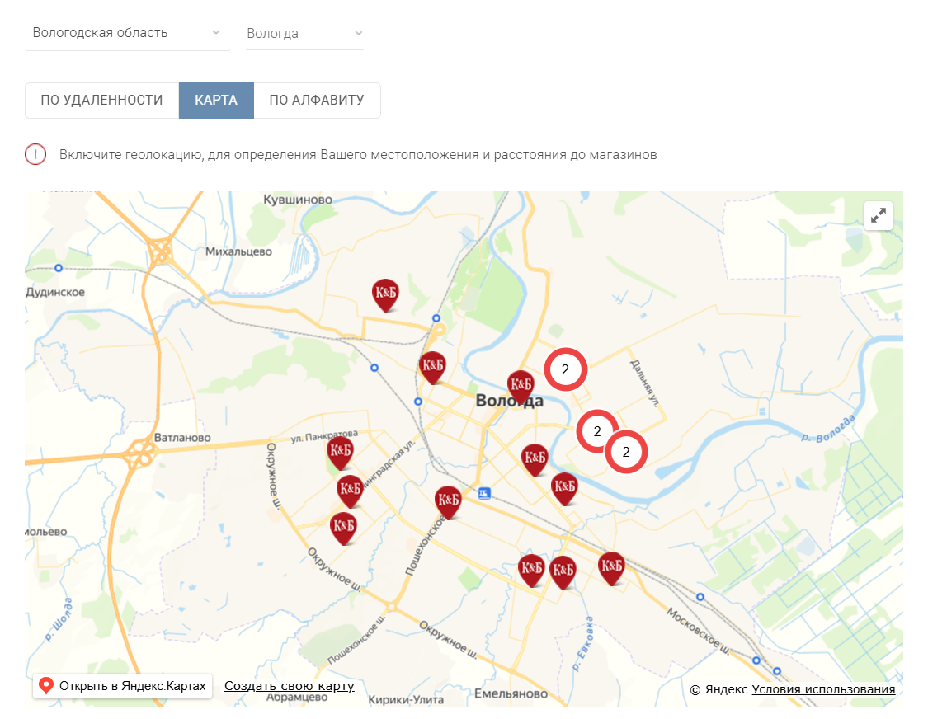The image size is (928, 719).
Task: Open the cluster marker near Дальняя ул.
Action: click(565, 369)
